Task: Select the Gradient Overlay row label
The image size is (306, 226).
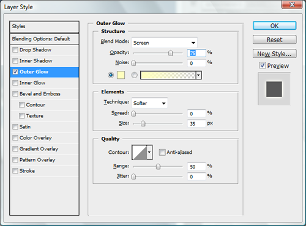Action: (39, 149)
